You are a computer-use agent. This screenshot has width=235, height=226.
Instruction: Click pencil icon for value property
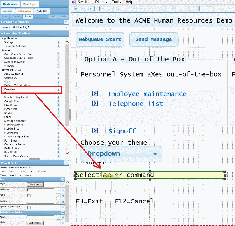(x=58, y=217)
